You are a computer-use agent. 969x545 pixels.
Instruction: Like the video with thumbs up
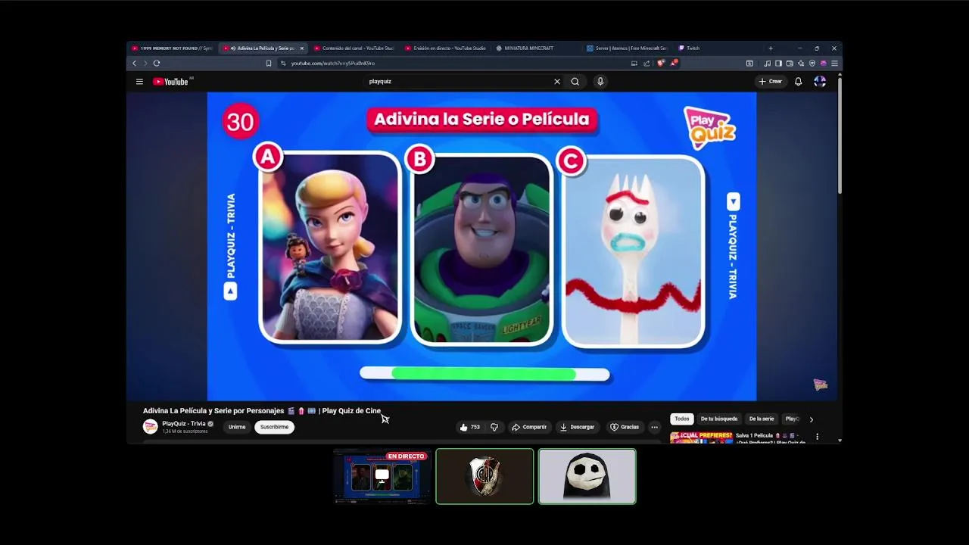click(x=469, y=427)
